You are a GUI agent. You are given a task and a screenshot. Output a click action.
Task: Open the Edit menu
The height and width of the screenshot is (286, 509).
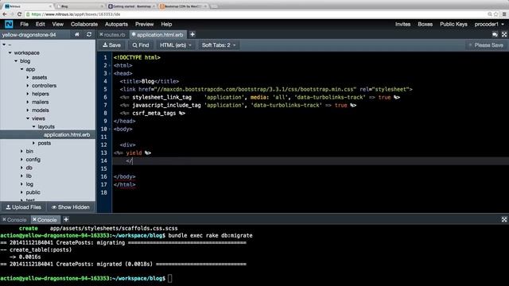tap(41, 25)
